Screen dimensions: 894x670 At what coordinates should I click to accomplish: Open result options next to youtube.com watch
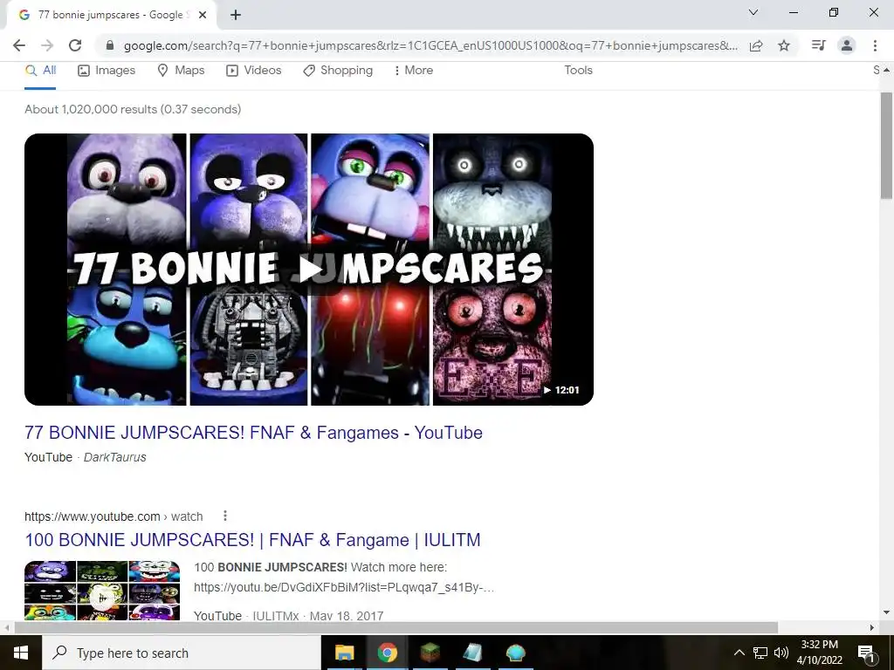click(x=225, y=516)
